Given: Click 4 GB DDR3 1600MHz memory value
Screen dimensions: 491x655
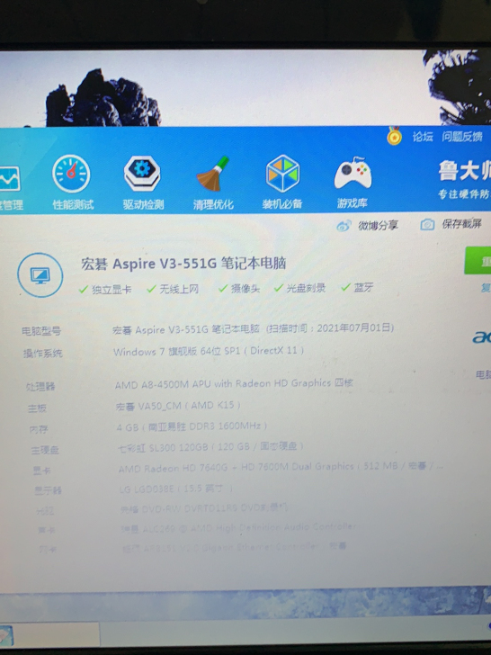Looking at the screenshot, I should (x=192, y=426).
